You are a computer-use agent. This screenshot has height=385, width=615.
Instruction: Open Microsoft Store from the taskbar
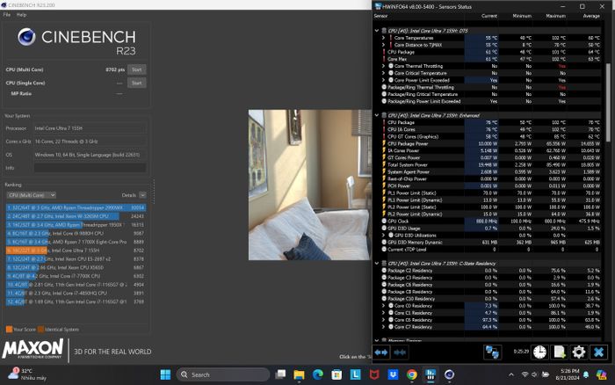coord(336,374)
